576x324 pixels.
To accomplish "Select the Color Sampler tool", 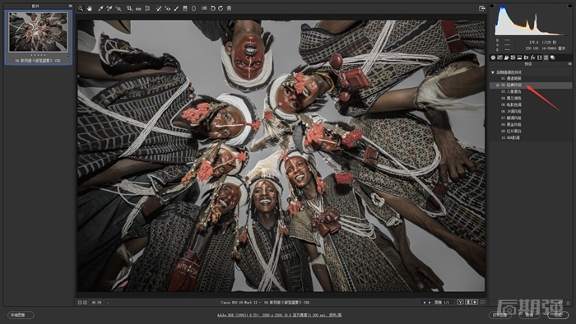I will point(109,8).
